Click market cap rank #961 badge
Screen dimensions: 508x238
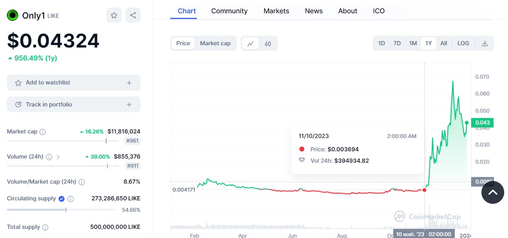(x=132, y=141)
